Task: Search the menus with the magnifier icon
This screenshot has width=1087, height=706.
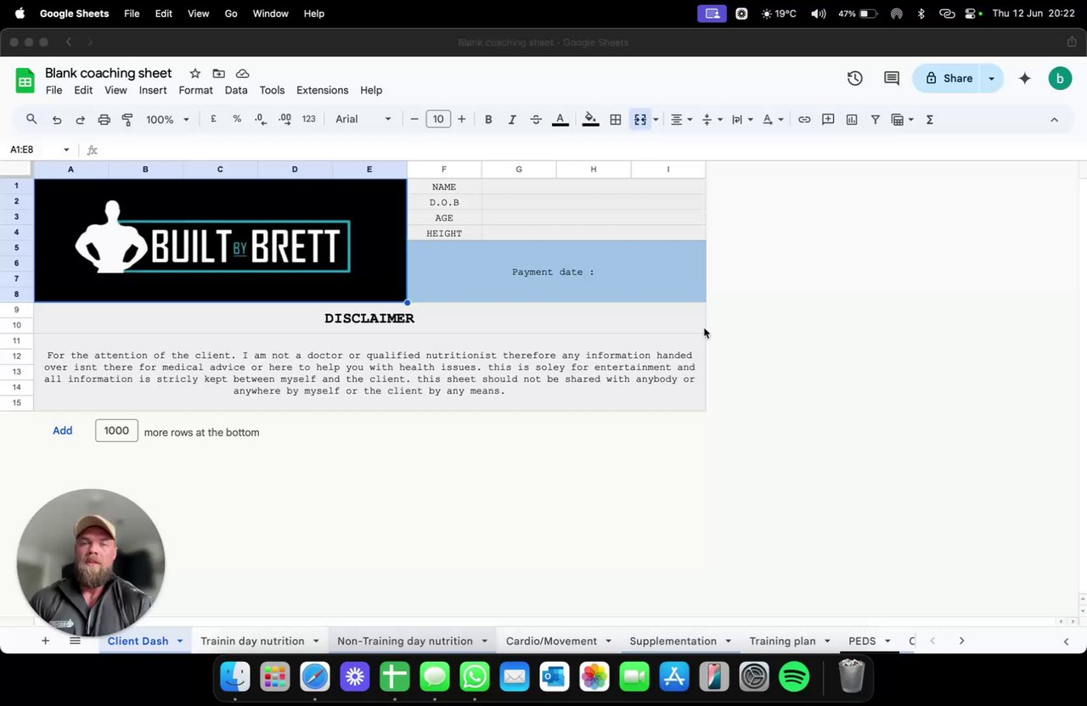Action: [31, 120]
